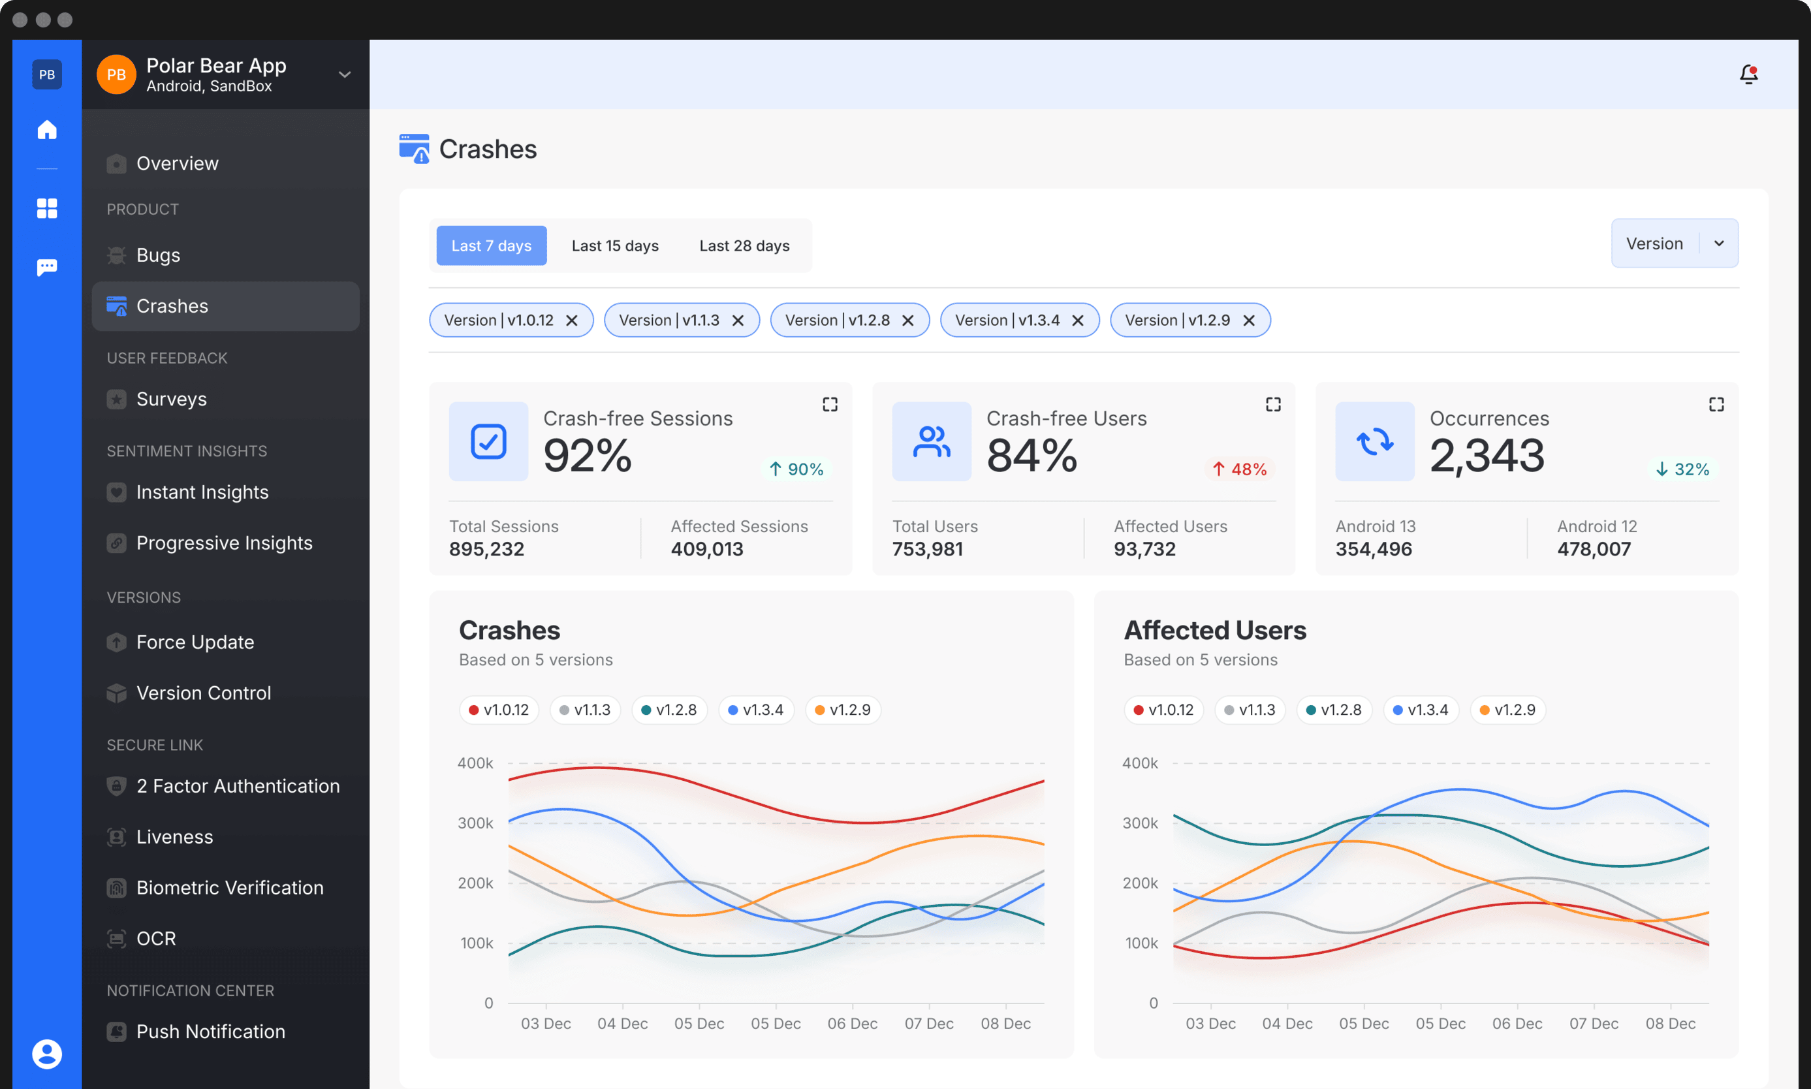Viewport: 1811px width, 1089px height.
Task: Go to Instant Insights
Action: [x=202, y=492]
